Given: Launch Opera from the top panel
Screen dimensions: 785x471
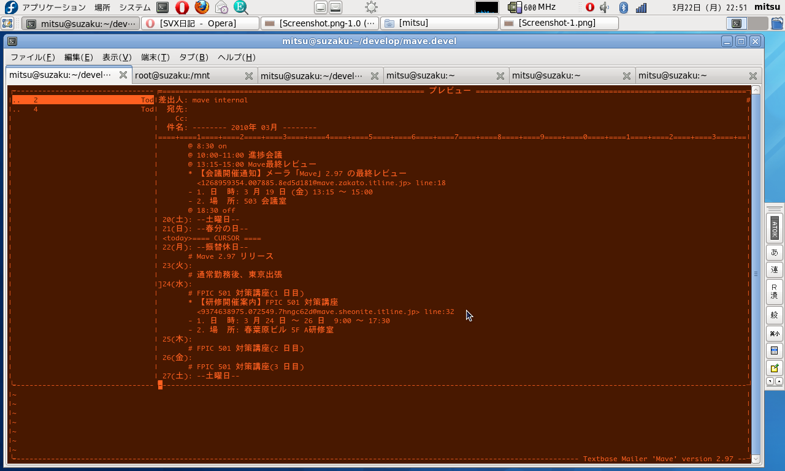Looking at the screenshot, I should click(x=182, y=7).
